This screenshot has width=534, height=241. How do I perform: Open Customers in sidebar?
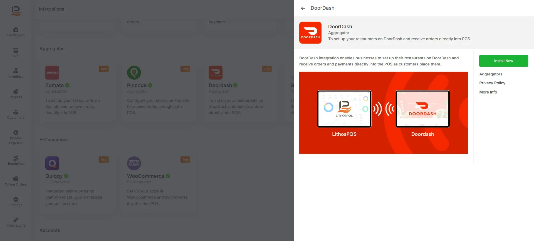tap(16, 114)
